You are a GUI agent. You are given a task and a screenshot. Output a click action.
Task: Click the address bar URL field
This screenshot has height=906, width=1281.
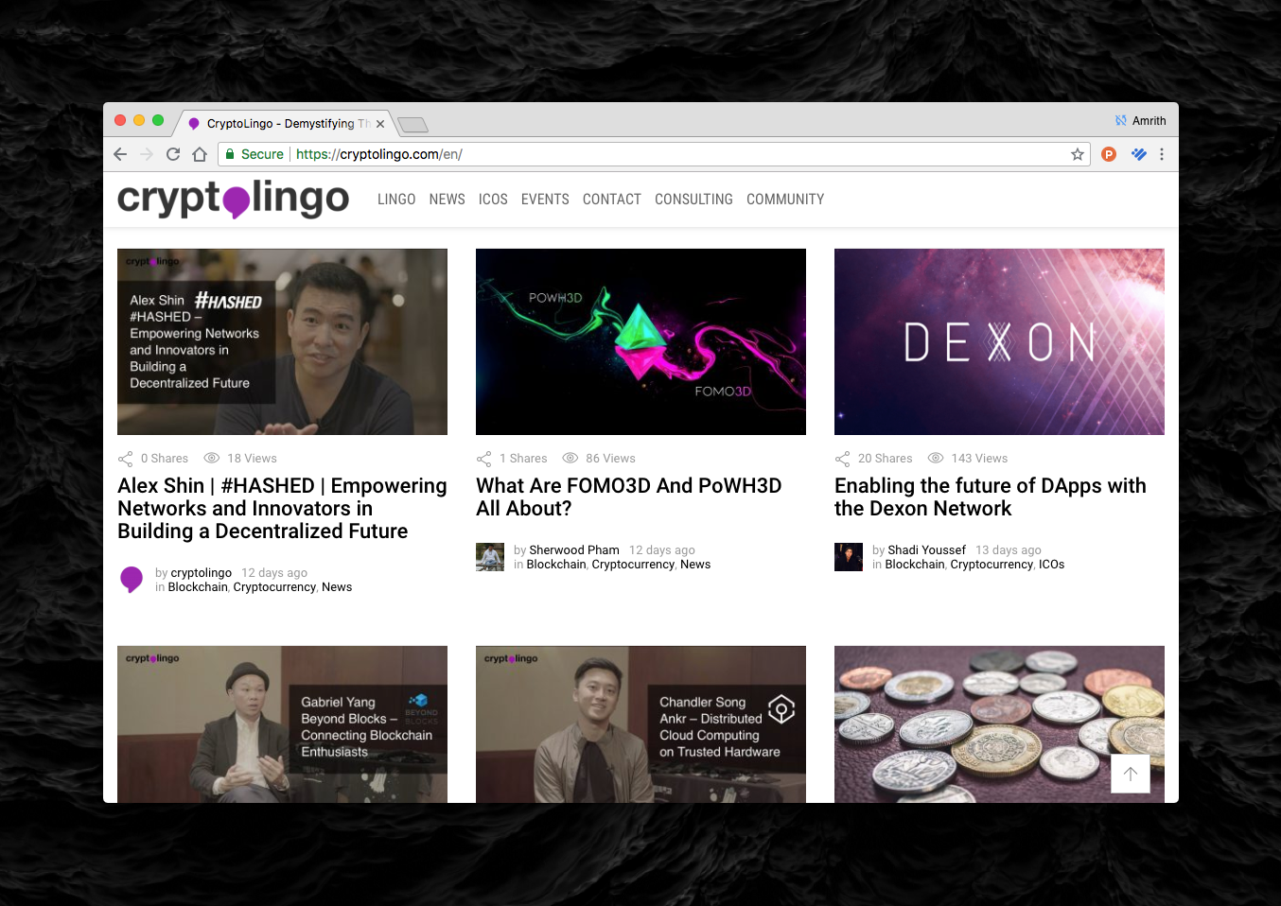[653, 154]
